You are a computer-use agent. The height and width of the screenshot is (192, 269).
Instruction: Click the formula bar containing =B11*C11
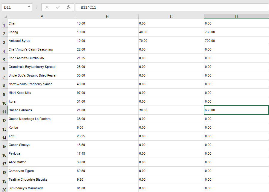[x=171, y=7]
